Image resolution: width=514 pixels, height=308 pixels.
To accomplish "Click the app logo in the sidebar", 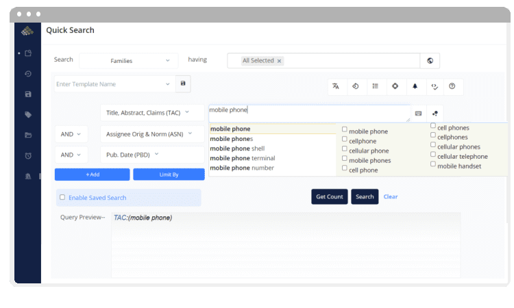I will (27, 31).
